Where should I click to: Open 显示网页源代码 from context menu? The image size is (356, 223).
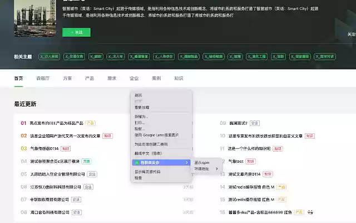(x=147, y=172)
